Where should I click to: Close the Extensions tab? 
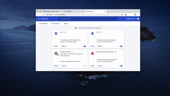(x=105, y=11)
